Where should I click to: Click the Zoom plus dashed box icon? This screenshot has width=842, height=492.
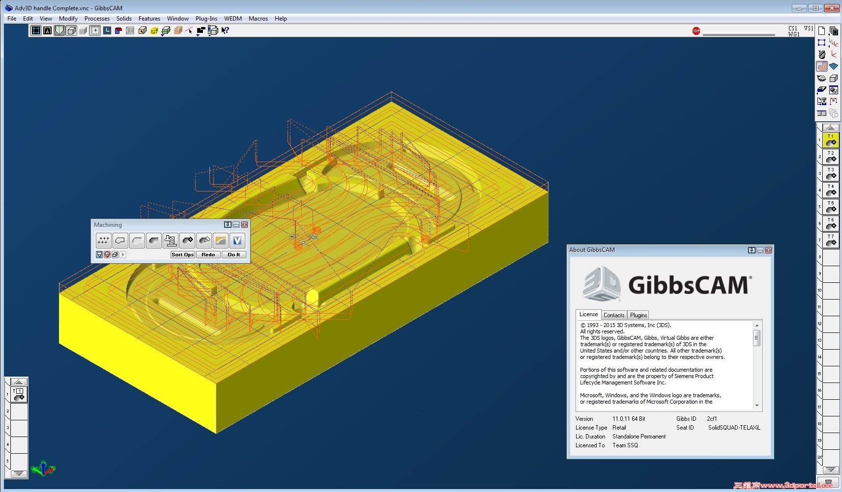point(95,30)
